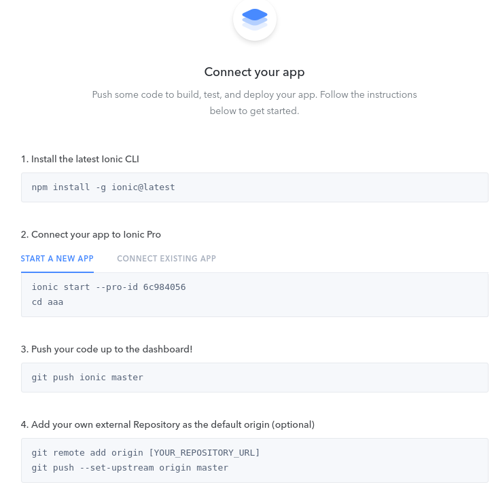This screenshot has height=493, width=494.
Task: Click the 'Connect your app' title
Action: click(254, 72)
